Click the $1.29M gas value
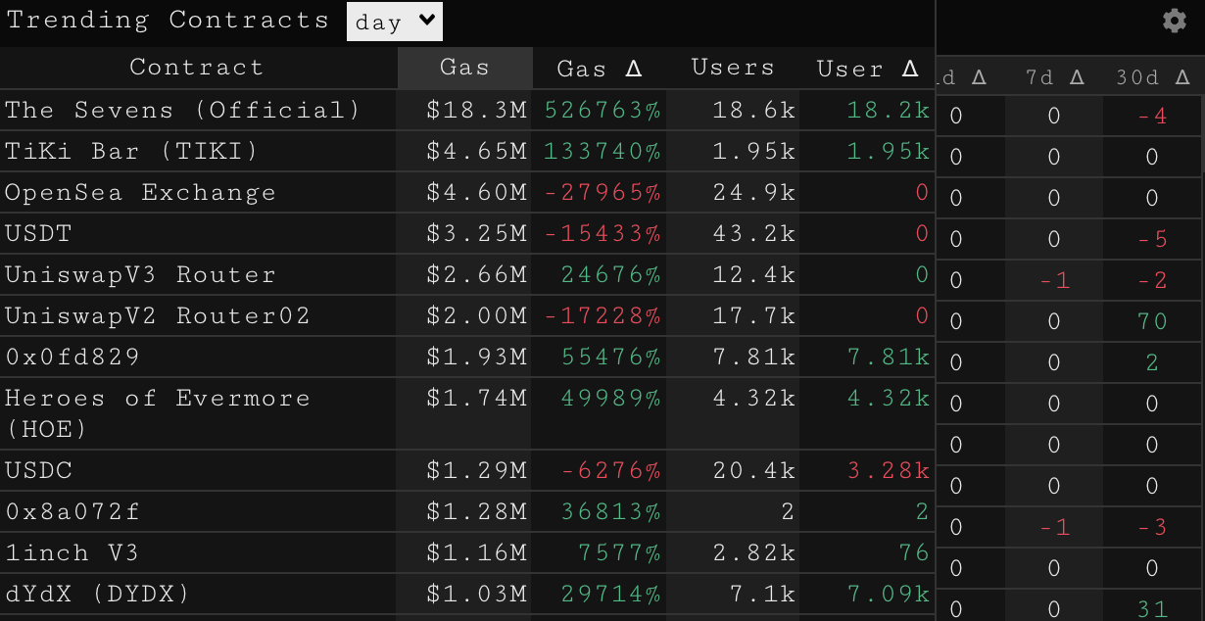 (x=477, y=470)
